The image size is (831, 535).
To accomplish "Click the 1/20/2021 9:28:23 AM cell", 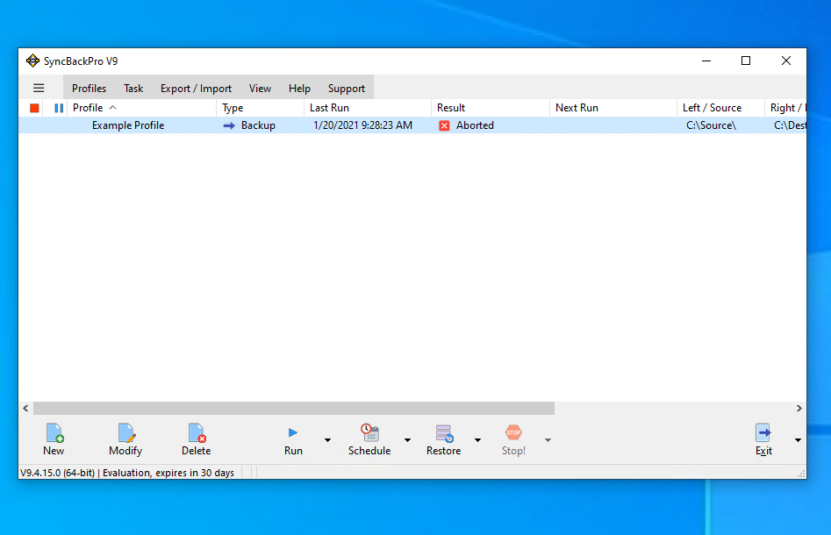I will click(x=362, y=125).
